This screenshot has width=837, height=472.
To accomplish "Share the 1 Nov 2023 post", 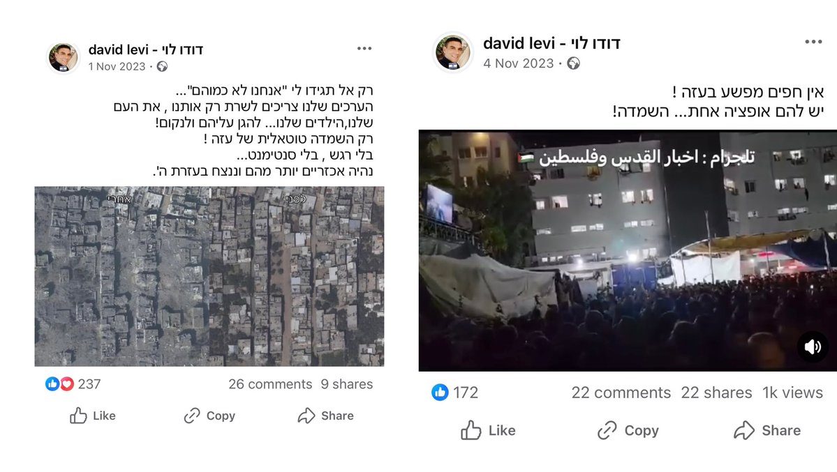I will [325, 416].
